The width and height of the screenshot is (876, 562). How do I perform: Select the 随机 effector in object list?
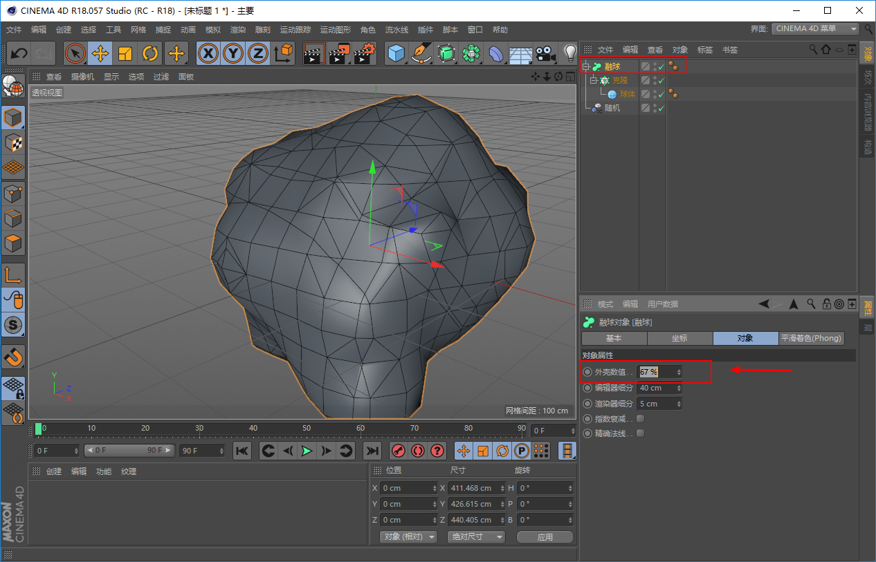(x=612, y=108)
